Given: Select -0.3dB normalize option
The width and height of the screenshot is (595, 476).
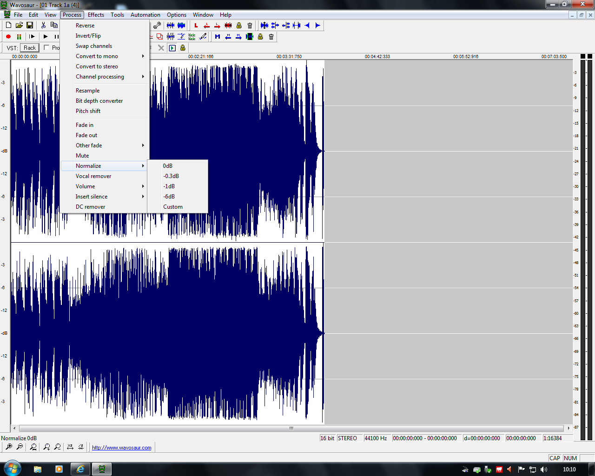Looking at the screenshot, I should [171, 176].
